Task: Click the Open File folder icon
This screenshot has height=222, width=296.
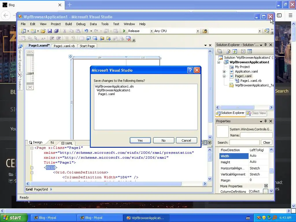Action: click(x=43, y=31)
